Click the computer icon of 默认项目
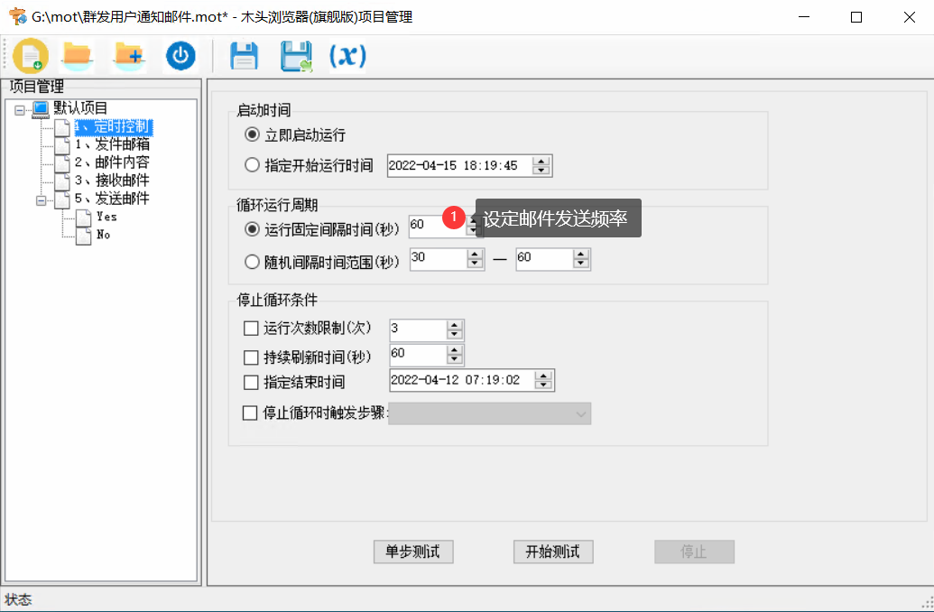The image size is (934, 612). [41, 108]
